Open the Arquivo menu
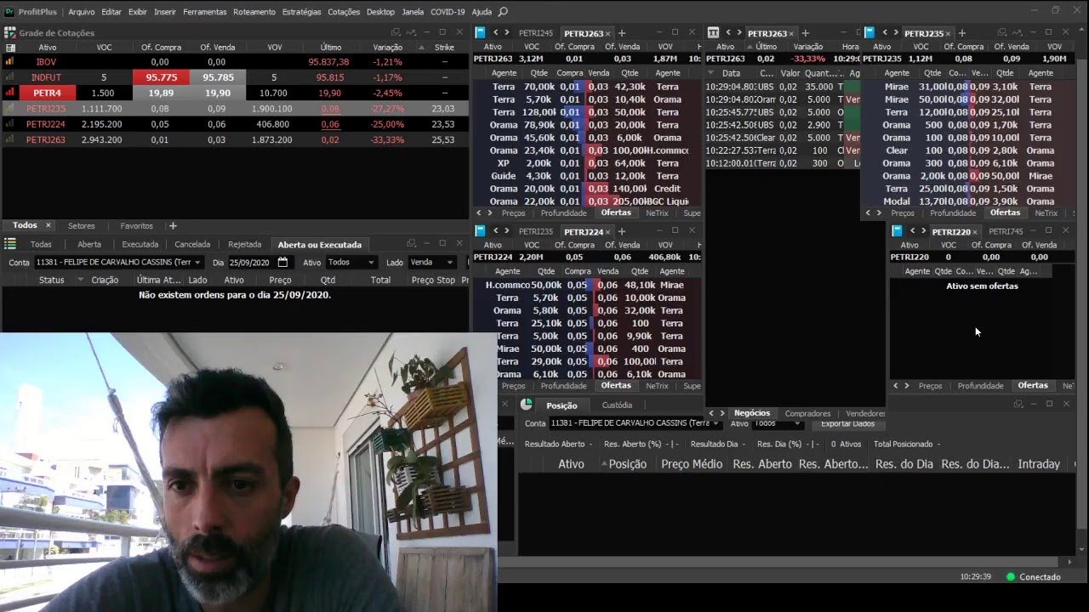This screenshot has width=1089, height=612. click(x=82, y=12)
